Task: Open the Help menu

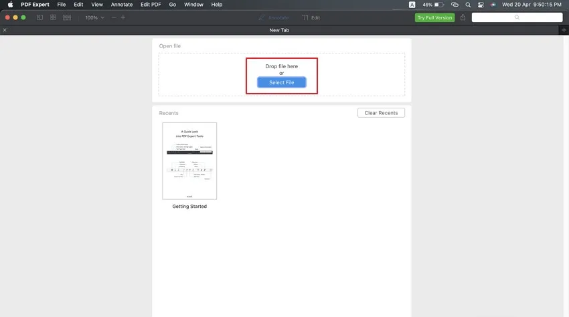Action: coord(217,5)
